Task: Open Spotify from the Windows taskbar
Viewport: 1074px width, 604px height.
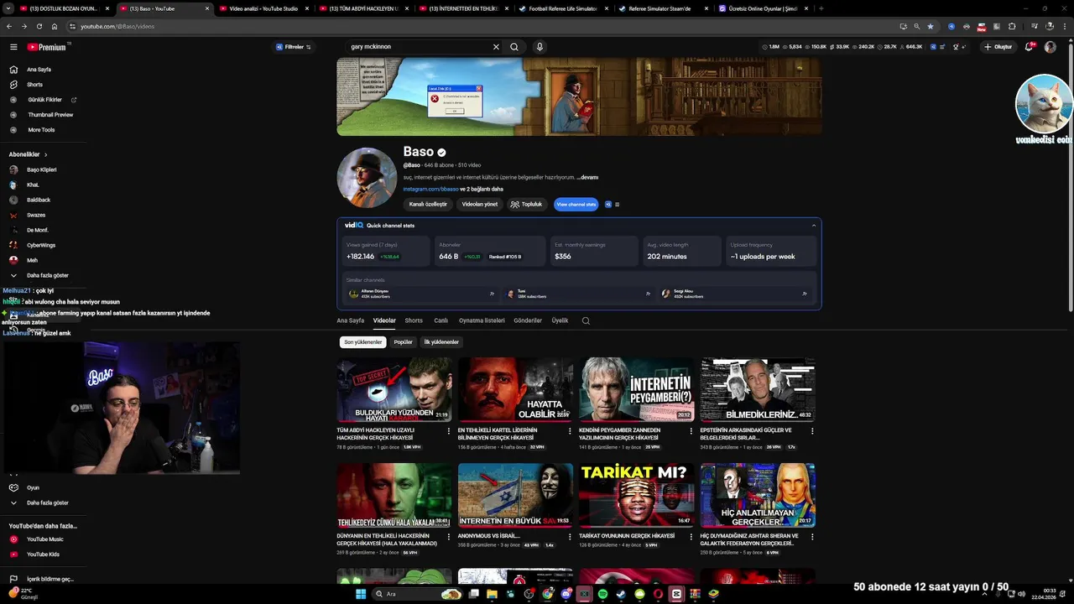Action: 602,594
